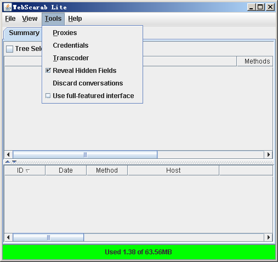
Task: Click the upper horizontal scrollbar thumb
Action: (x=85, y=155)
